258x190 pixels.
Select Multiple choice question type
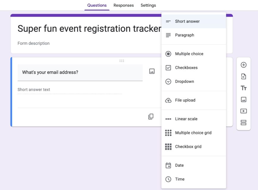(x=189, y=54)
